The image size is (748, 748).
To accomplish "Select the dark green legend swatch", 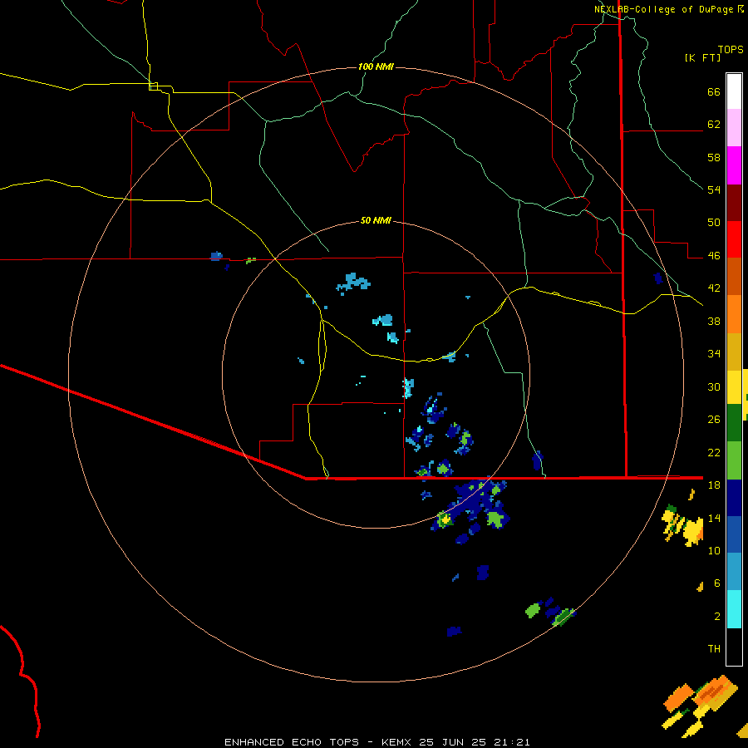I will (x=734, y=423).
